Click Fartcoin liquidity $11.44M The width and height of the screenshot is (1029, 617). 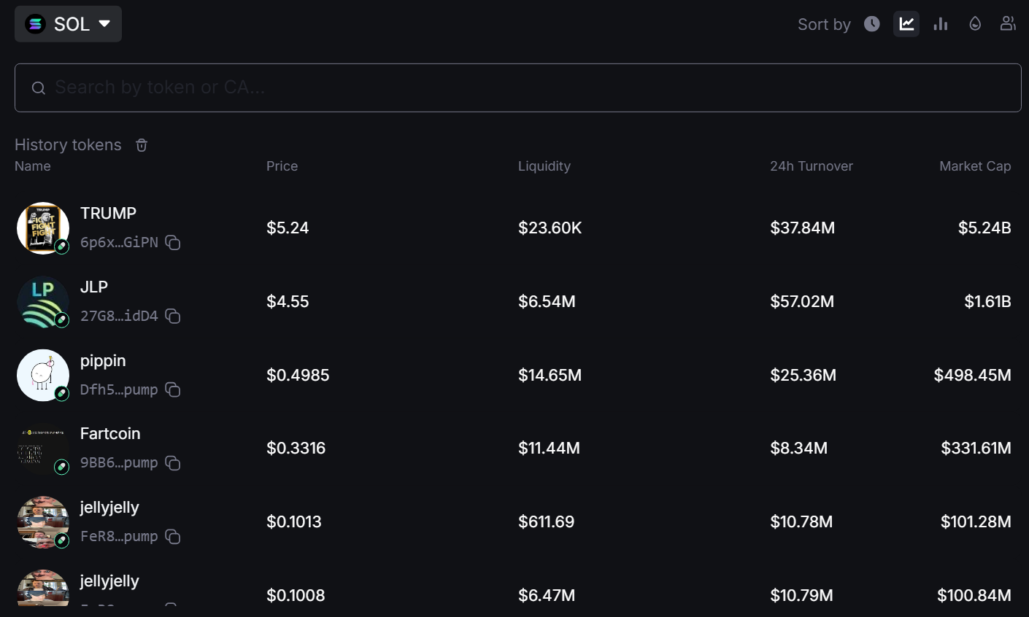click(549, 449)
